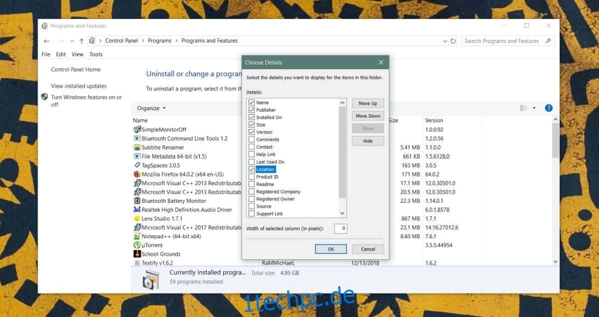Screen dimensions: 599x317
Task: Refresh the Programs and Features list
Action: [453, 41]
